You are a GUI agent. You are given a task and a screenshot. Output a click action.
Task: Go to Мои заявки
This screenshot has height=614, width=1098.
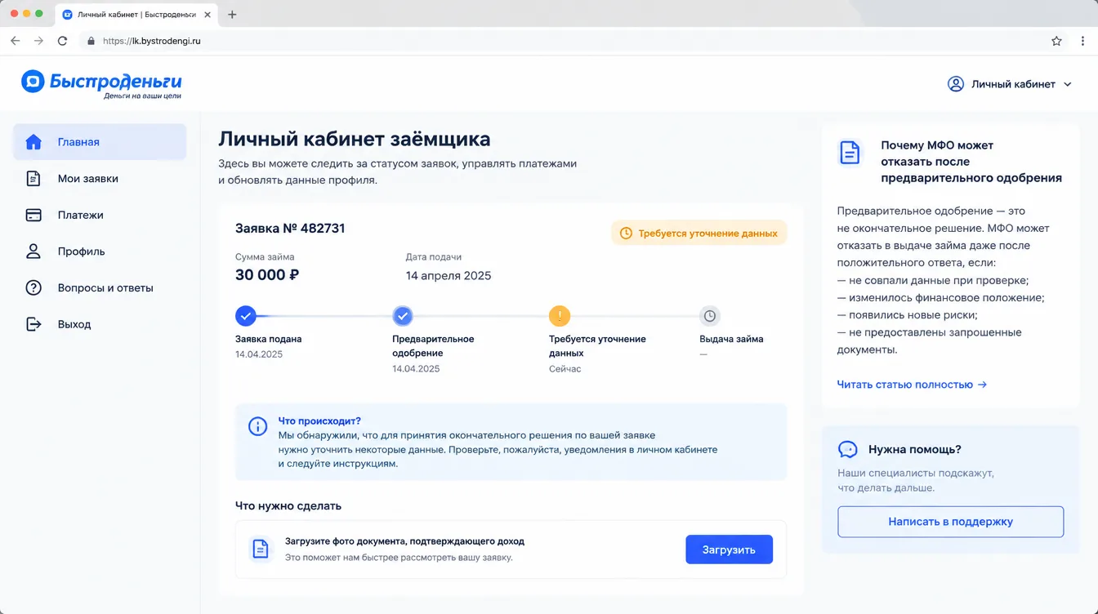click(100, 179)
